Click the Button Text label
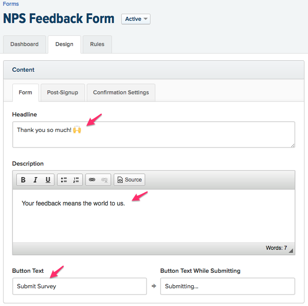Screen dimensions: 308x306 click(x=28, y=271)
